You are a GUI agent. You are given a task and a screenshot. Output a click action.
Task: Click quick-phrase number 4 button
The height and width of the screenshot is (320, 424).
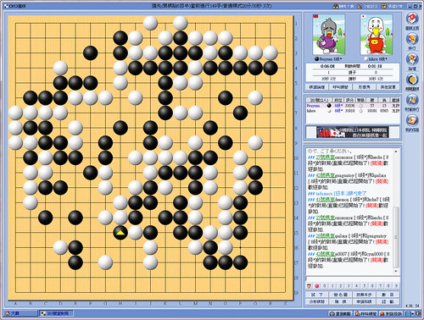[x=356, y=286]
